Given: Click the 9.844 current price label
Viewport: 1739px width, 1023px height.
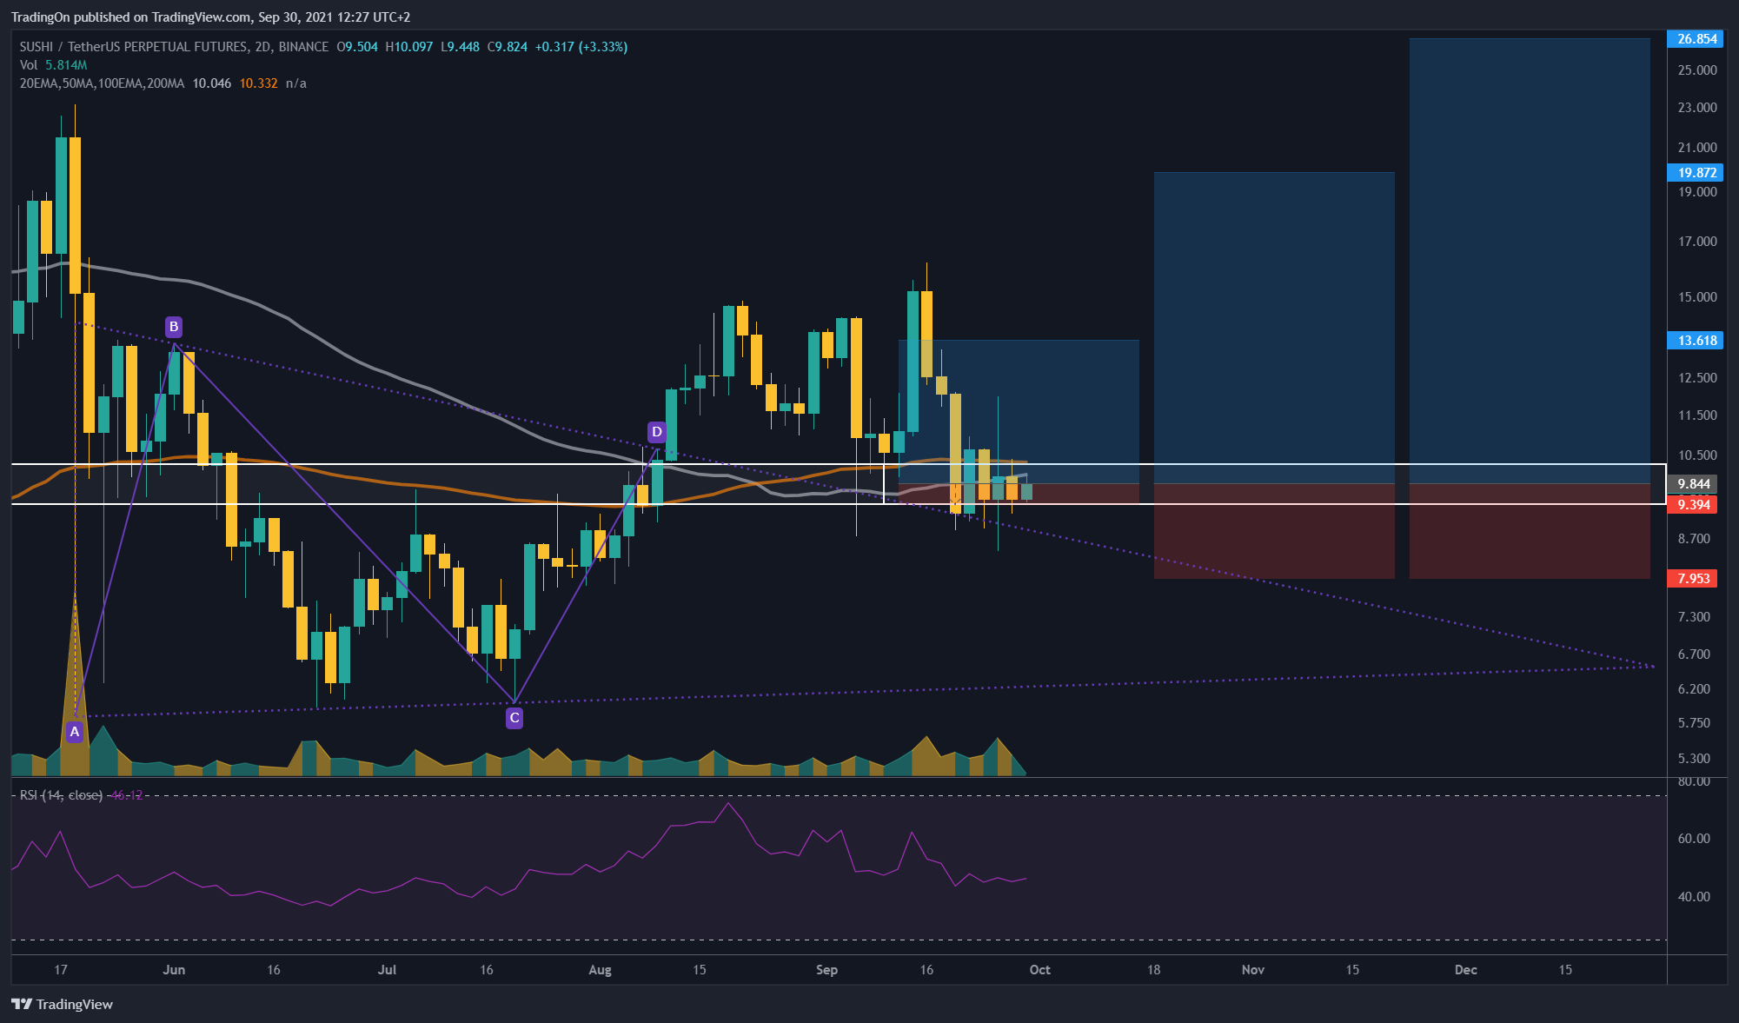Looking at the screenshot, I should [1693, 484].
